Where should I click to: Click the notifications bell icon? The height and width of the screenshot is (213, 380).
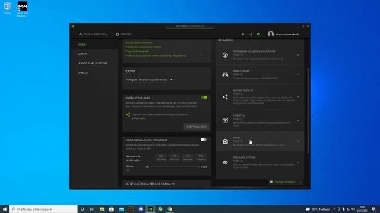(243, 34)
